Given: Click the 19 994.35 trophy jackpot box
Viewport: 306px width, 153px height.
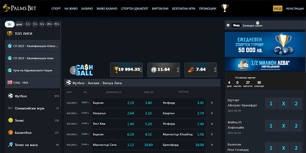Looking at the screenshot, I should [x=127, y=70].
